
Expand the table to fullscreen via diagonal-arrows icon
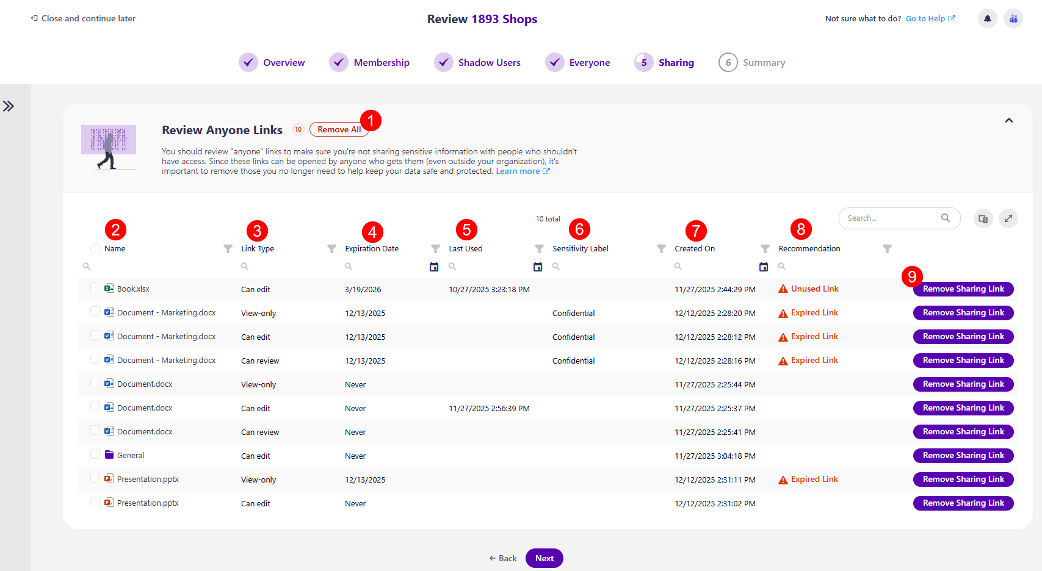pyautogui.click(x=1008, y=218)
